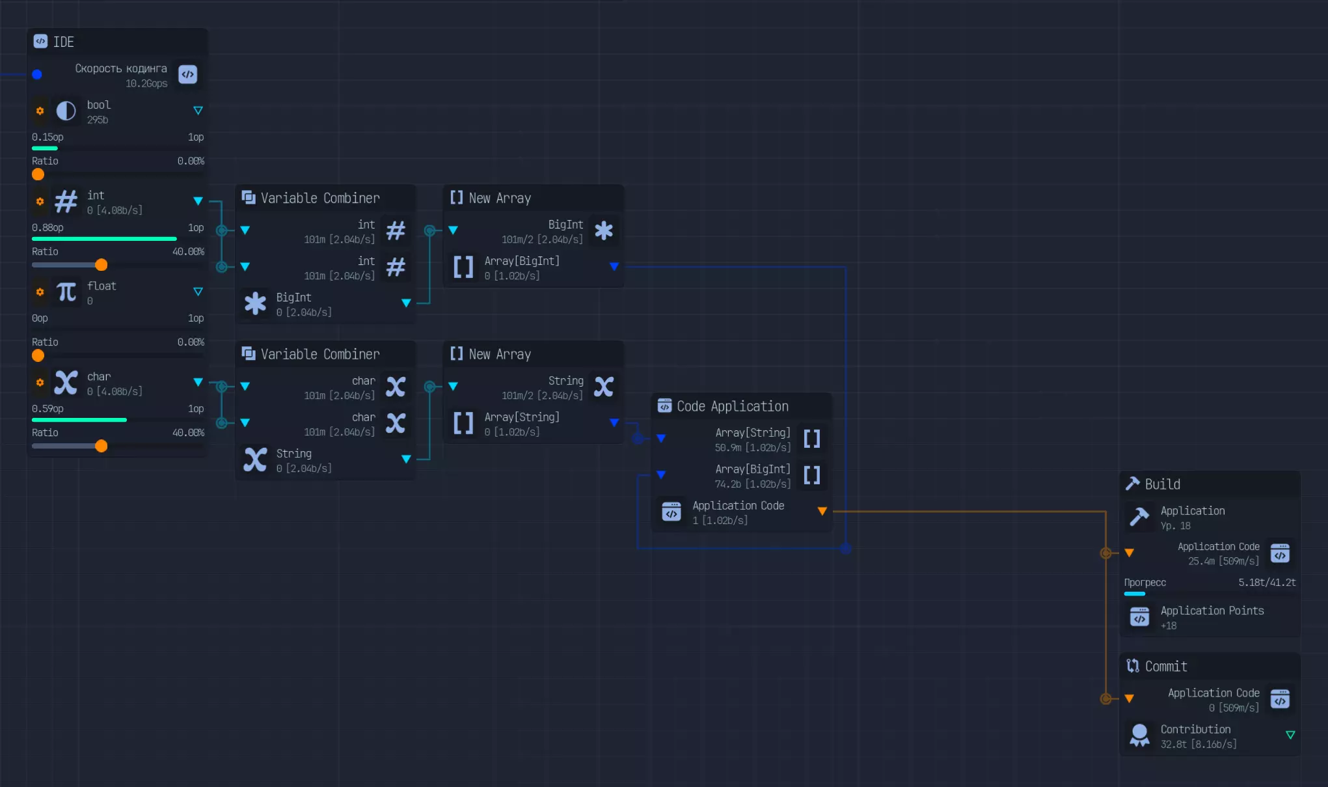Click the Array[BigInt] bracket icon in New Array
Viewport: 1328px width, 787px height.
coord(463,268)
